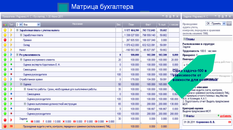Click red CO icon in Корниенко В. В. fact
Screen dimensions: 233x130
tap(229, 122)
